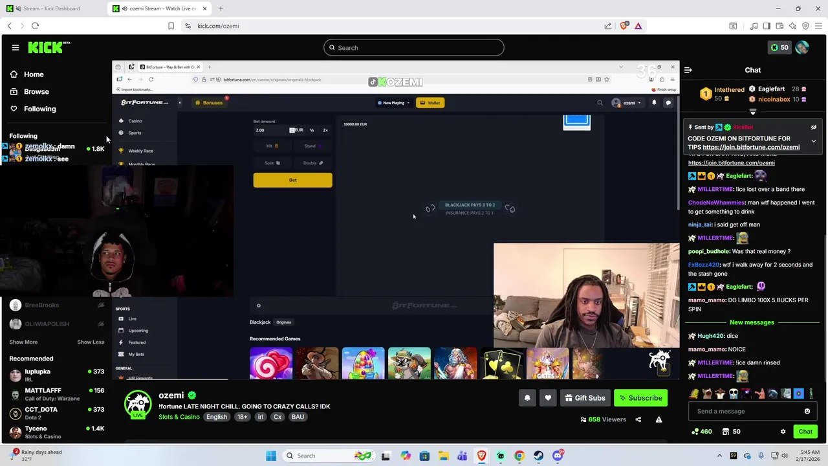This screenshot has width=828, height=466.
Task: Open recommended channel luplupka
Action: 57,375
